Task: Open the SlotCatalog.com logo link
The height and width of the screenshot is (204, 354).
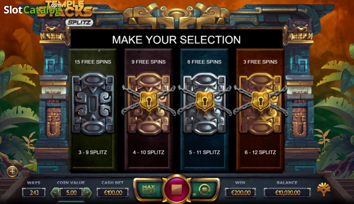Action: click(x=32, y=10)
